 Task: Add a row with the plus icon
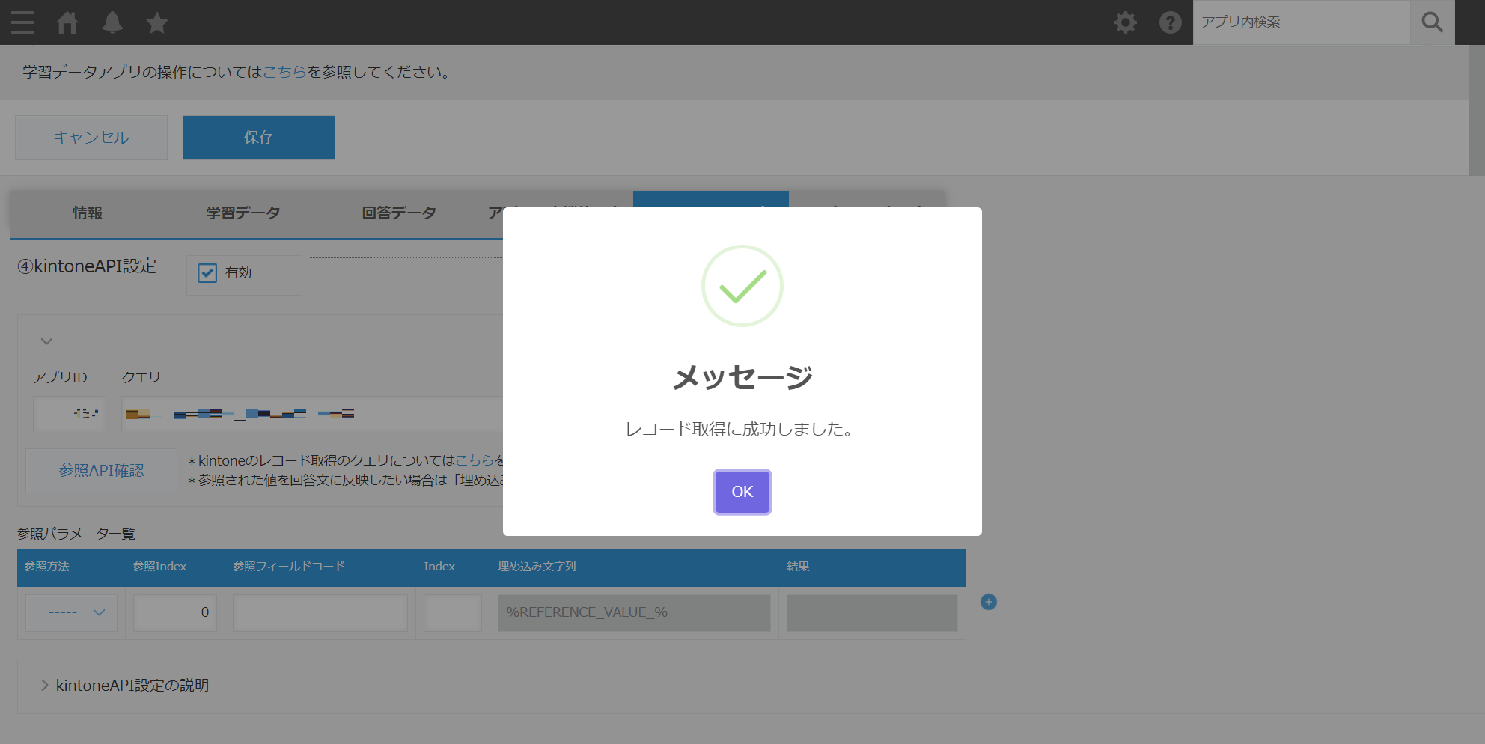tap(988, 602)
